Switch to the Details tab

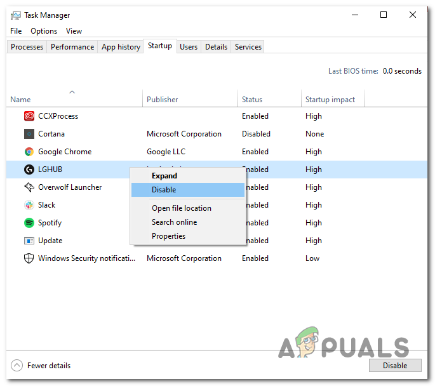click(216, 47)
